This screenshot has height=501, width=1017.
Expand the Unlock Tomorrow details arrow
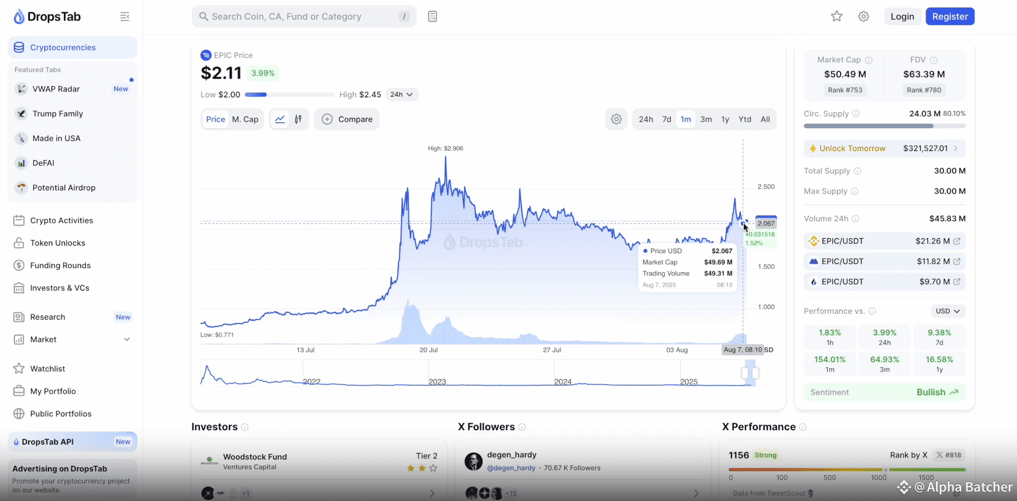956,148
